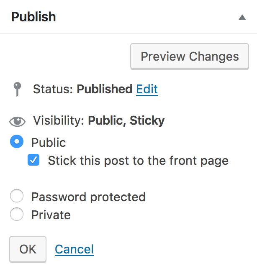Select the Private radio button circle
Viewport: 257px width, 266px height.
tap(17, 215)
